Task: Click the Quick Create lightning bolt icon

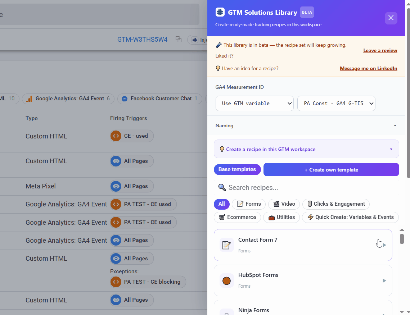Action: click(x=310, y=217)
